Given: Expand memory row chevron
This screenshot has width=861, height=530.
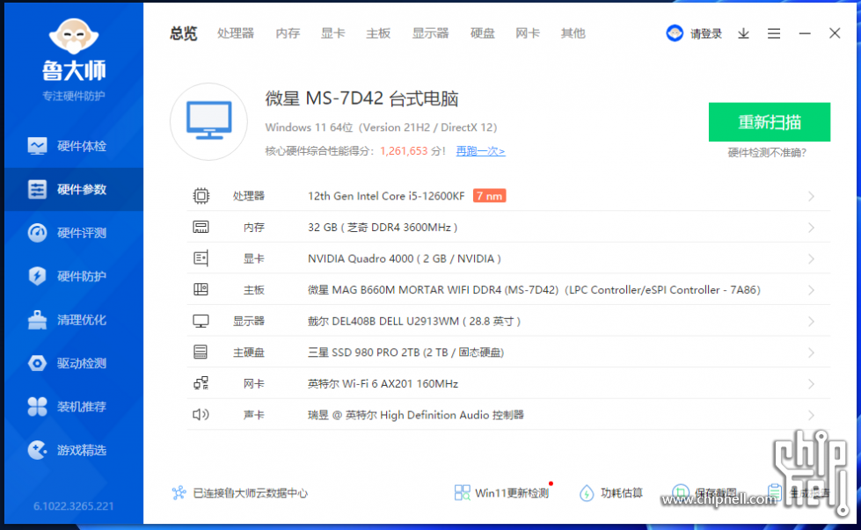Looking at the screenshot, I should 811,227.
